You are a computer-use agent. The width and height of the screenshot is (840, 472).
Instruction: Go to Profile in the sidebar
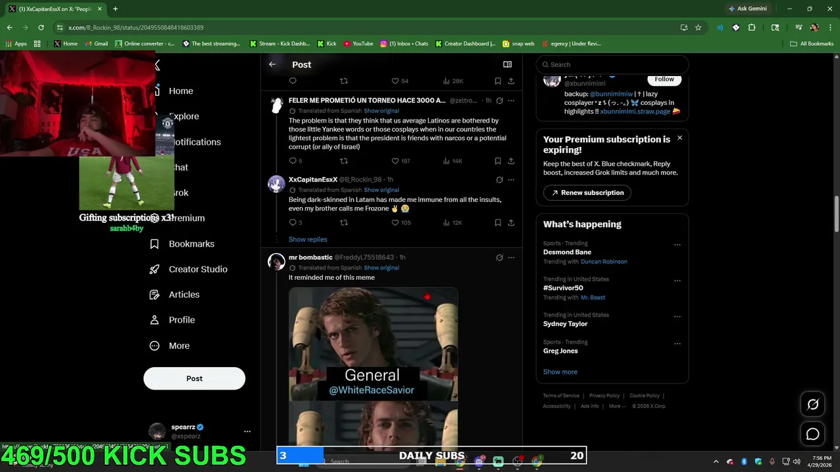[x=172, y=320]
